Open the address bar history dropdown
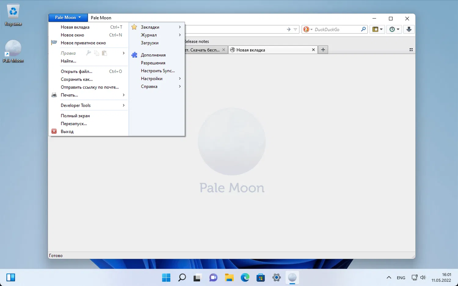The width and height of the screenshot is (458, 286). tap(295, 29)
